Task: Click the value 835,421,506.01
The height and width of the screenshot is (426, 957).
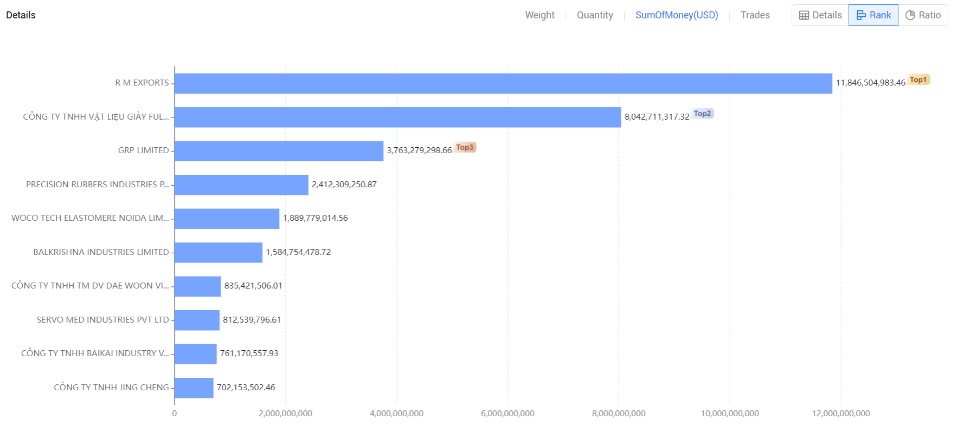Action: tap(253, 286)
